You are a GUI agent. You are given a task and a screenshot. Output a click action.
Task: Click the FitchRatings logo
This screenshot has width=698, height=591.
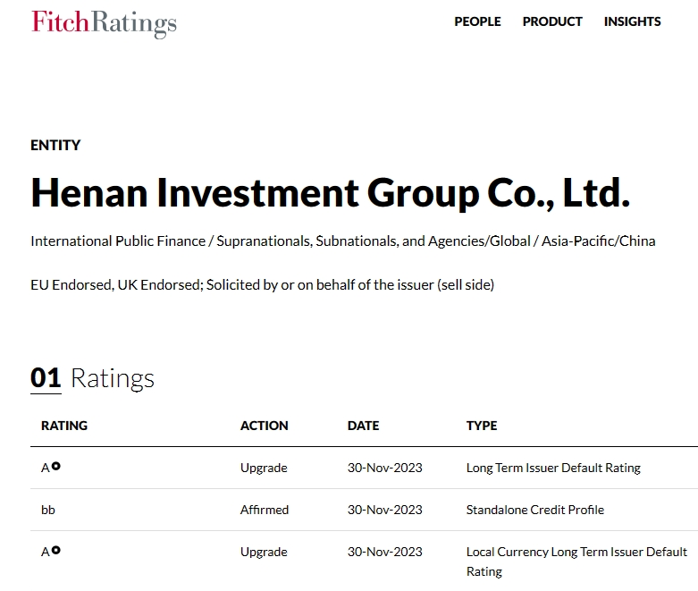point(104,22)
